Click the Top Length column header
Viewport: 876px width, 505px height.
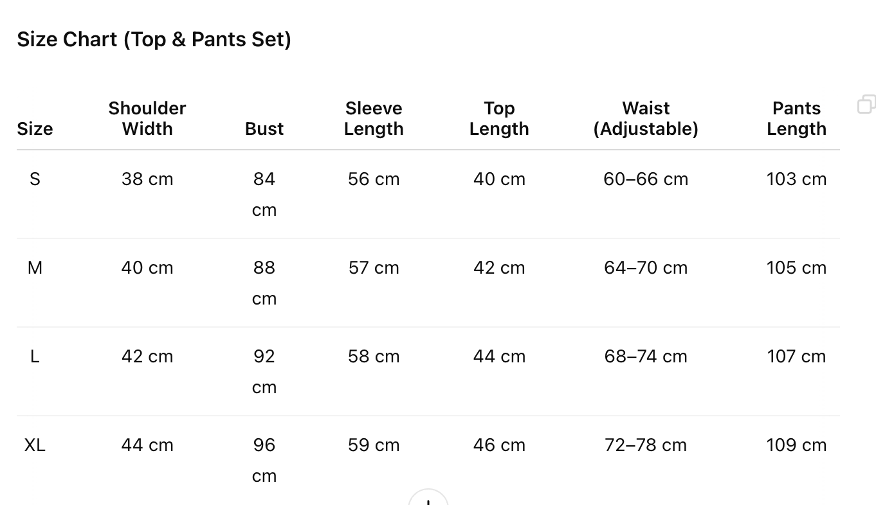click(499, 118)
